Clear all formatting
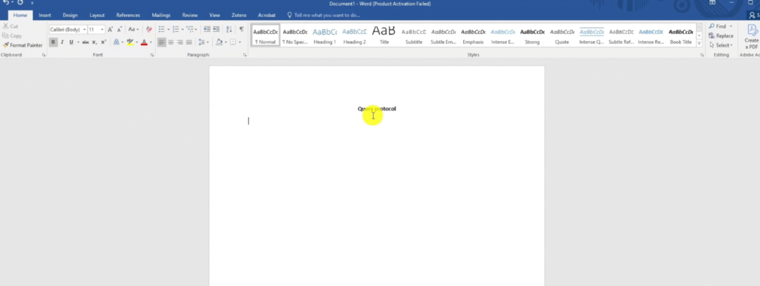The width and height of the screenshot is (760, 286). coord(148,30)
